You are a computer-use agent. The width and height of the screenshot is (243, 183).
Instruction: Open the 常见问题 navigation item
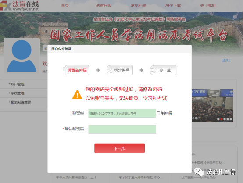tap(138, 5)
